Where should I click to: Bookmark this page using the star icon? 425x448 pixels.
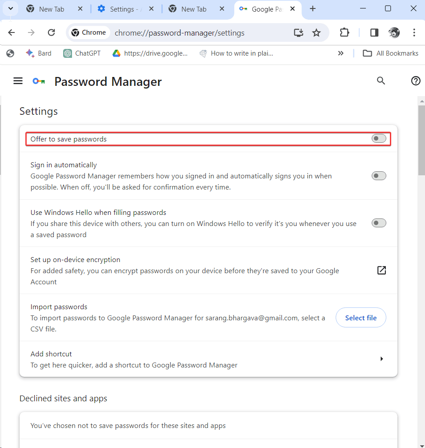click(317, 32)
